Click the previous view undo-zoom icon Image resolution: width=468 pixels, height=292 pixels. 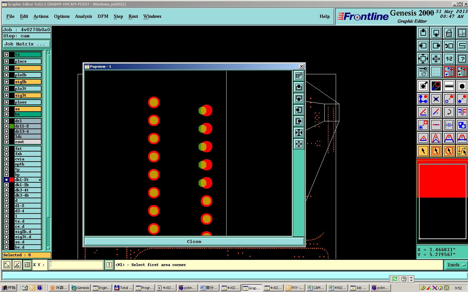coord(449,46)
